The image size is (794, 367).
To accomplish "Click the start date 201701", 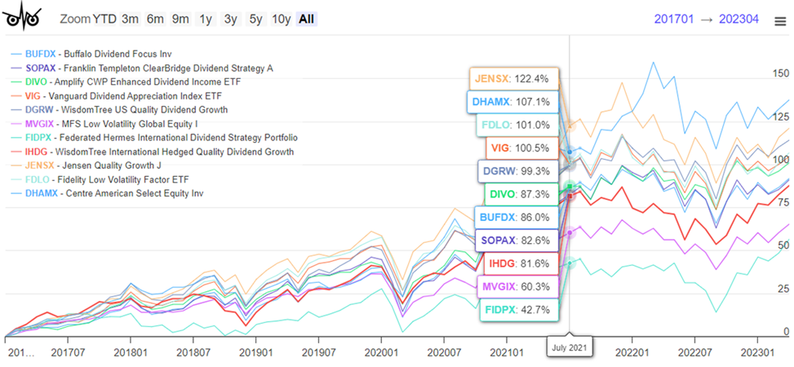I will click(x=679, y=19).
